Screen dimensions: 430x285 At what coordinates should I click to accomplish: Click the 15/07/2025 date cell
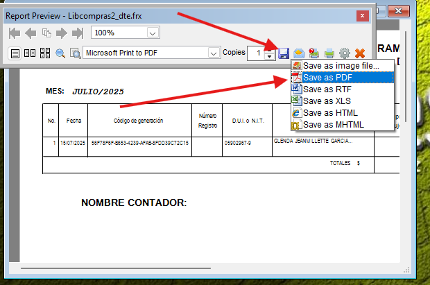73,143
